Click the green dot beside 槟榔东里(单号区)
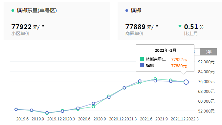 13,10
